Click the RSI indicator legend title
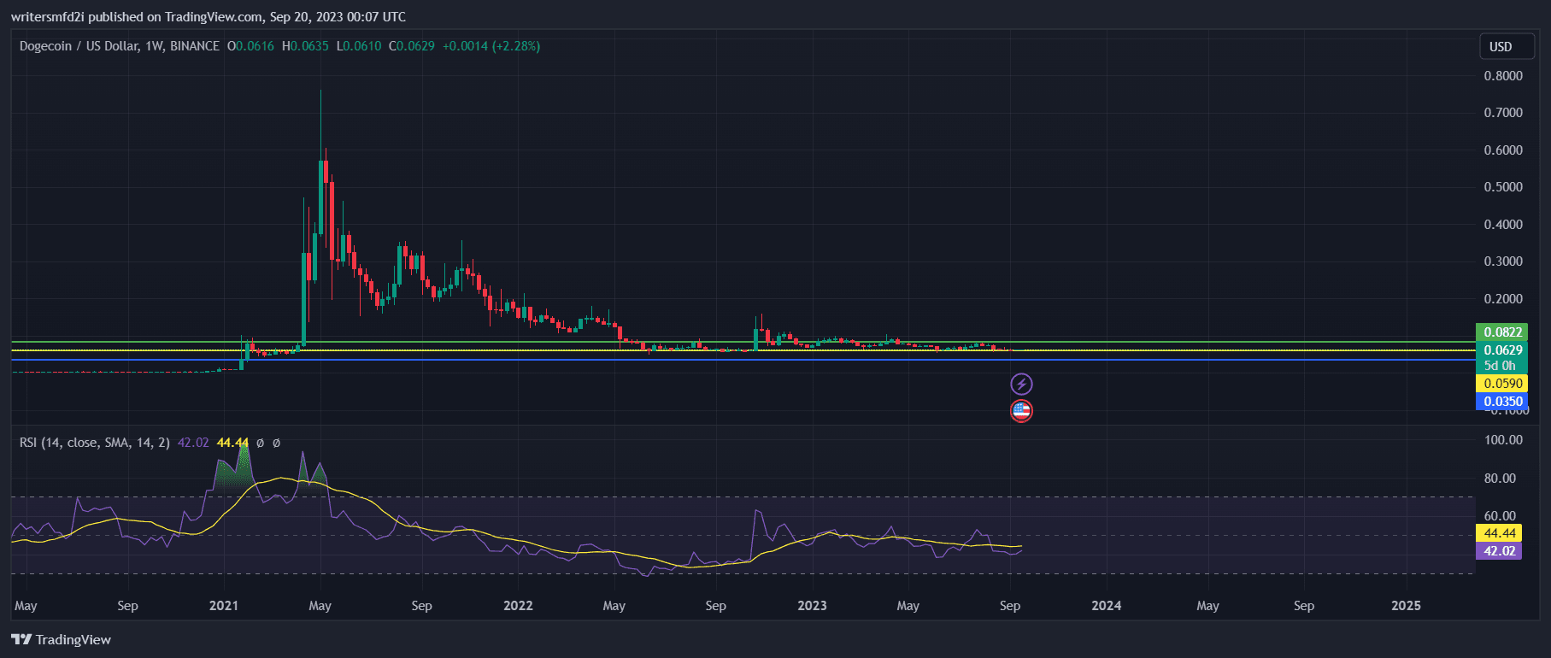This screenshot has height=658, width=1551. [94, 443]
